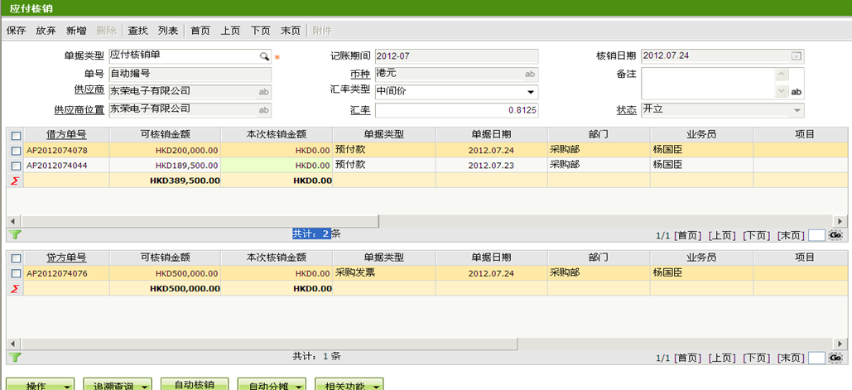
Task: Tick the checkbox for row AP2012074044
Action: [x=16, y=166]
